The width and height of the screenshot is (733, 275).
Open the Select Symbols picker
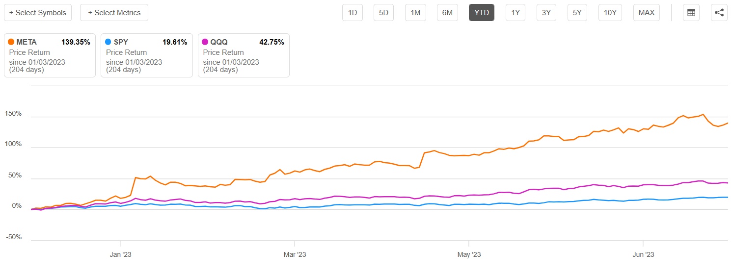tap(38, 13)
